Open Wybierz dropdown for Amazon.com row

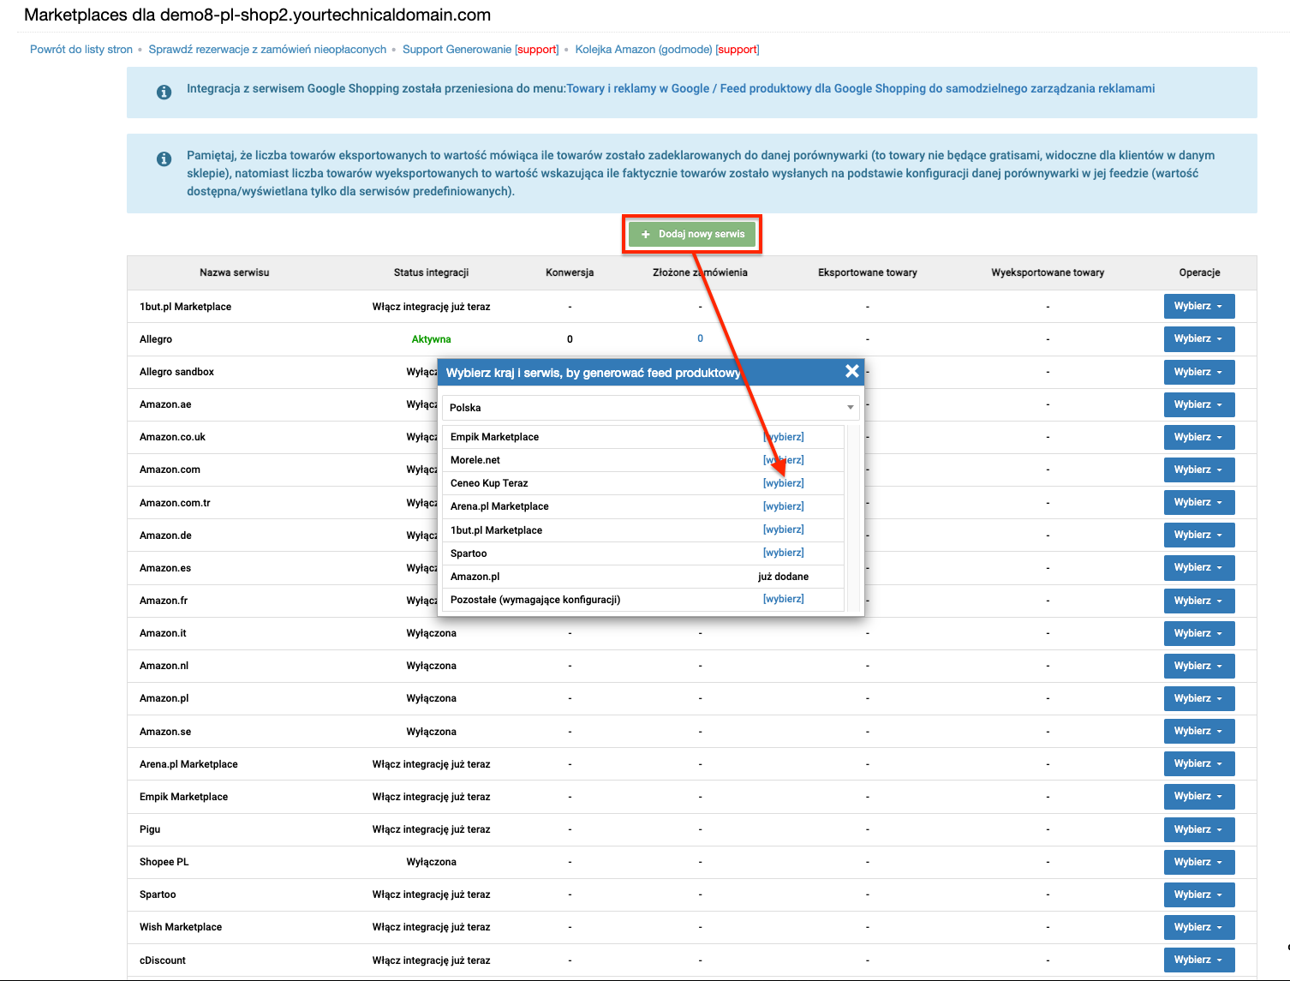(1198, 470)
